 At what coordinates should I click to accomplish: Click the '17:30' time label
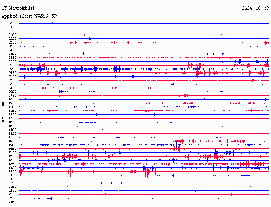click(12, 157)
